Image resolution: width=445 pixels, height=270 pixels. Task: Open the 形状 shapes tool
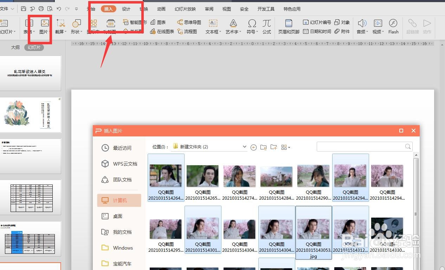(76, 27)
